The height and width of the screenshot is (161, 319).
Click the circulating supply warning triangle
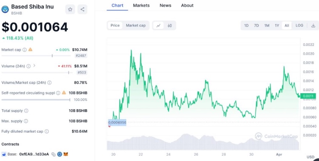click(64, 93)
